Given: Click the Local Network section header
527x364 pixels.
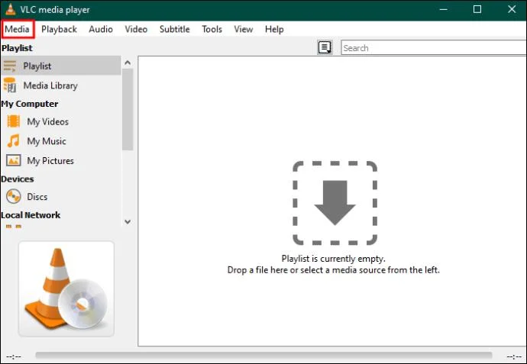Looking at the screenshot, I should coord(31,215).
